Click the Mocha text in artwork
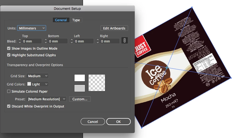The image size is (236, 138). [x=168, y=97]
